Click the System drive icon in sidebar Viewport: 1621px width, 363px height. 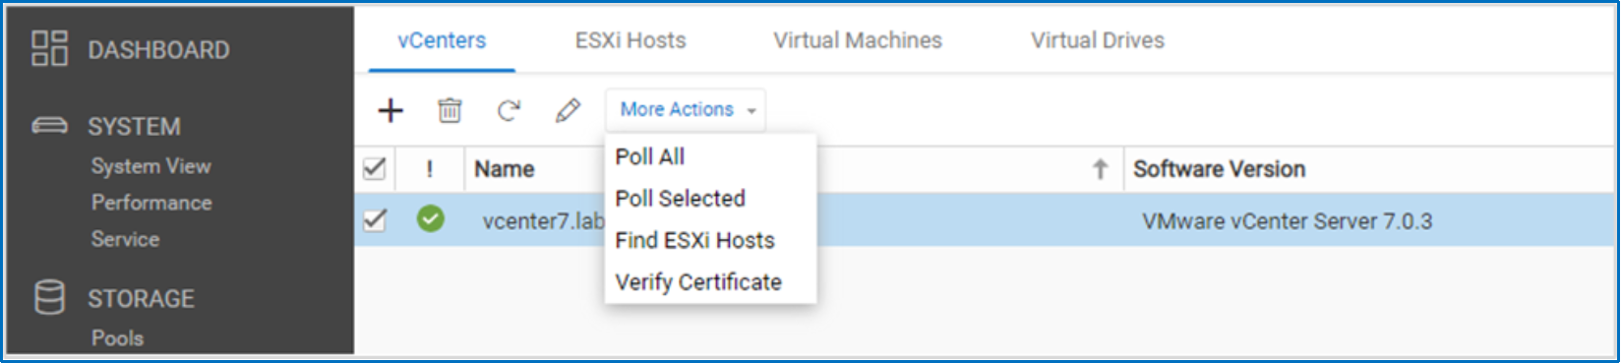pos(49,126)
